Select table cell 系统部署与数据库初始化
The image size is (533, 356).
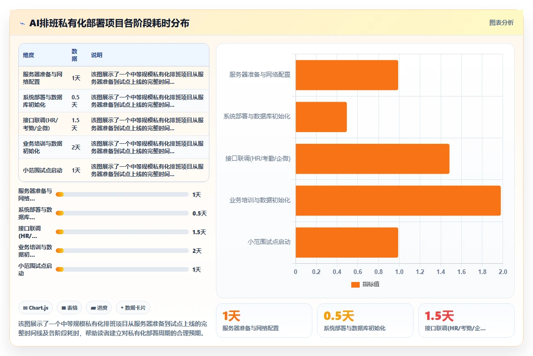(43, 101)
